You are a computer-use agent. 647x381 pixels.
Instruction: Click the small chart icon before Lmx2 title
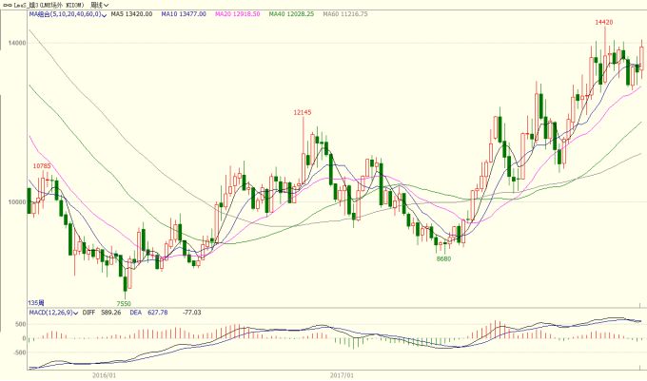coord(5,5)
